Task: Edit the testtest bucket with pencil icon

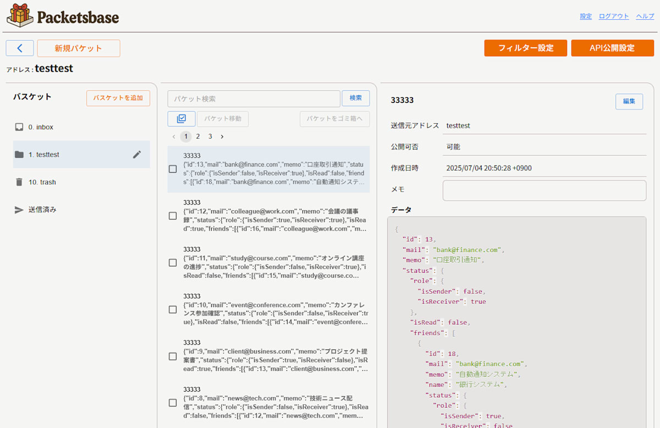Action: click(x=137, y=155)
